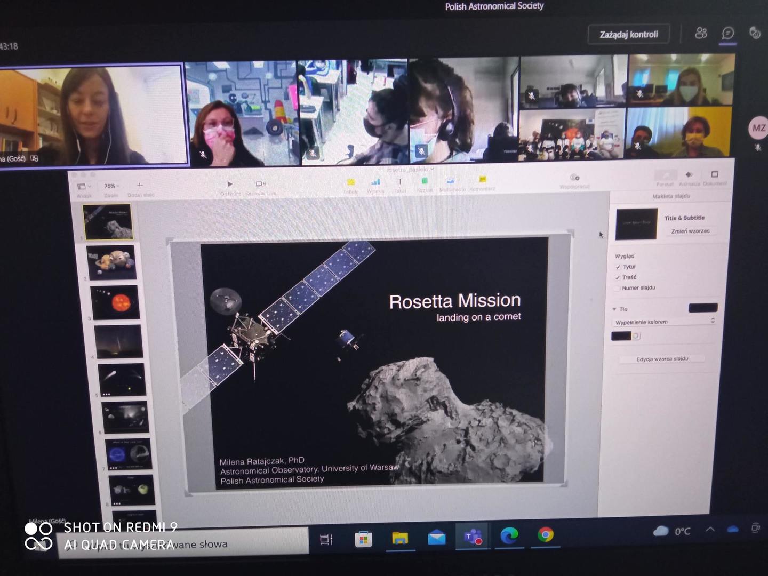This screenshot has width=768, height=576.
Task: Collapse the Tło section triangle
Action: (614, 309)
